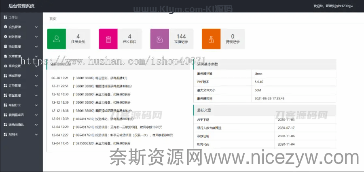Click the 12-04 12:29 投资项目 record
The height and width of the screenshot is (172, 364).
[x=107, y=127]
